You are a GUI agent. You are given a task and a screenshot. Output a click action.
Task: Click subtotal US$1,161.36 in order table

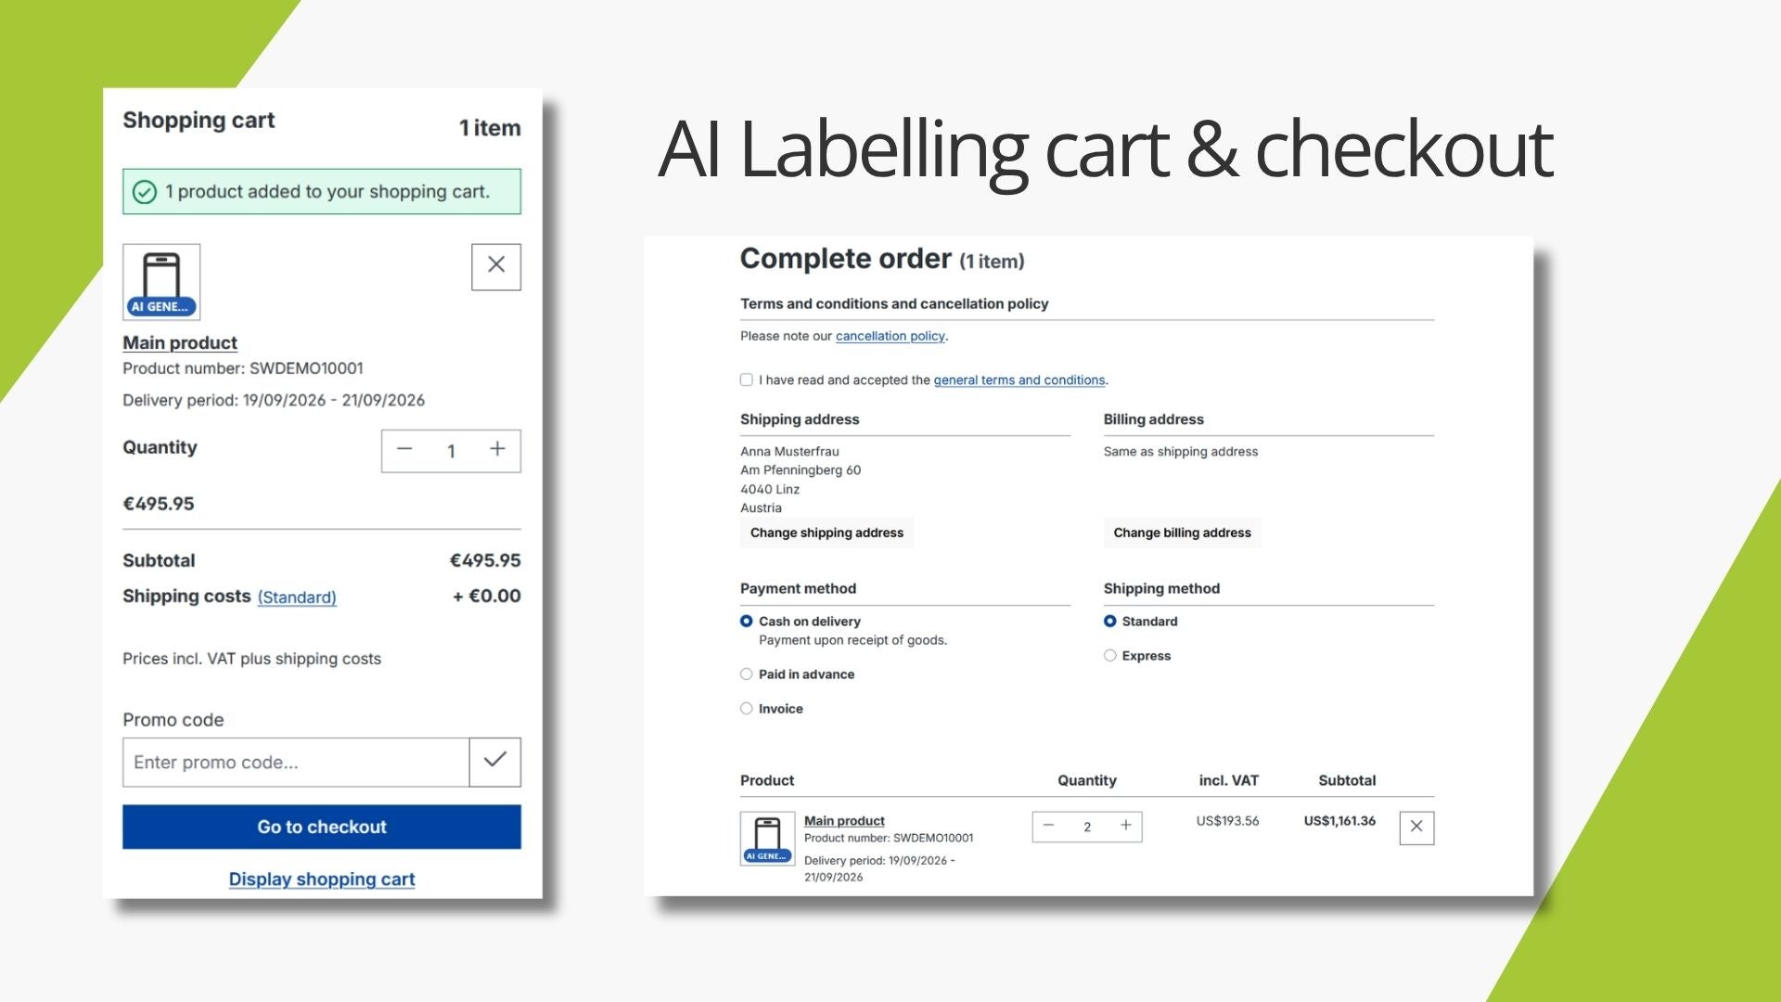1339,820
